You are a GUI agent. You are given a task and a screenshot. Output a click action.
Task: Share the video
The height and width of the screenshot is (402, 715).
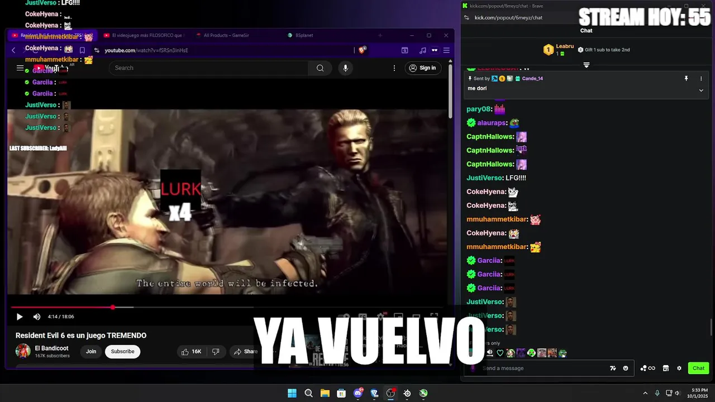246,352
